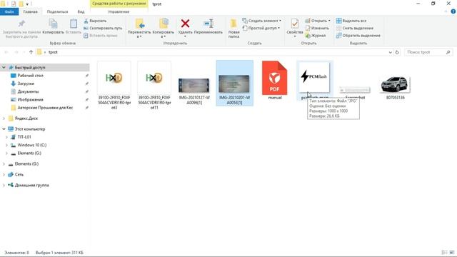This screenshot has width=457, height=257.
Task: Select Домашняя группа in navigation pane
Action: pos(31,186)
